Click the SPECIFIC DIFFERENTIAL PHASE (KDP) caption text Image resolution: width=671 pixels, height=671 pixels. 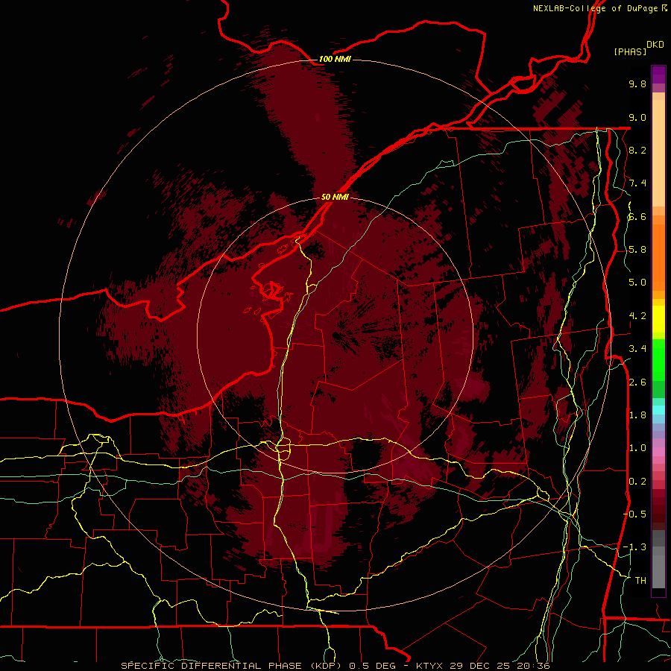pyautogui.click(x=232, y=666)
